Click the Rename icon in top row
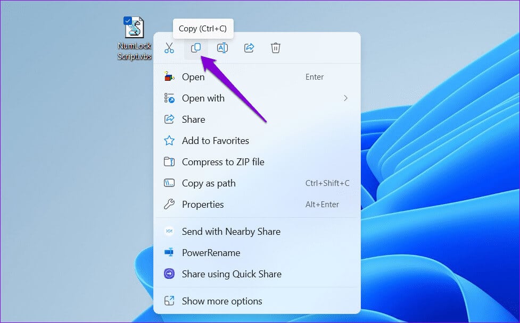The width and height of the screenshot is (520, 323). point(222,48)
